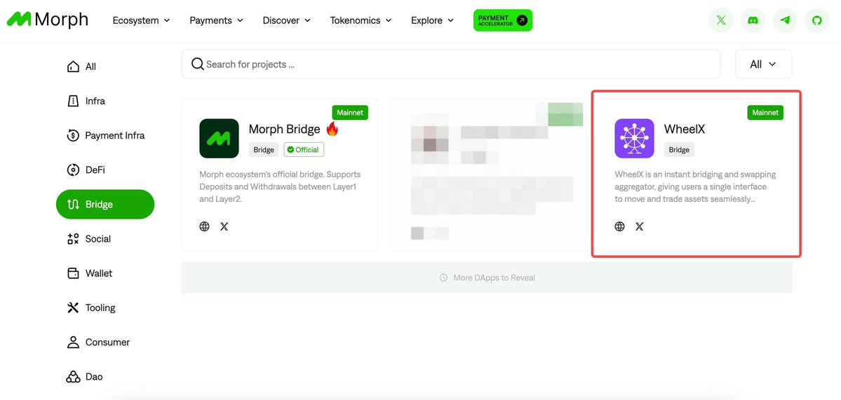Select the Tooling category
The height and width of the screenshot is (400, 841).
[91, 308]
